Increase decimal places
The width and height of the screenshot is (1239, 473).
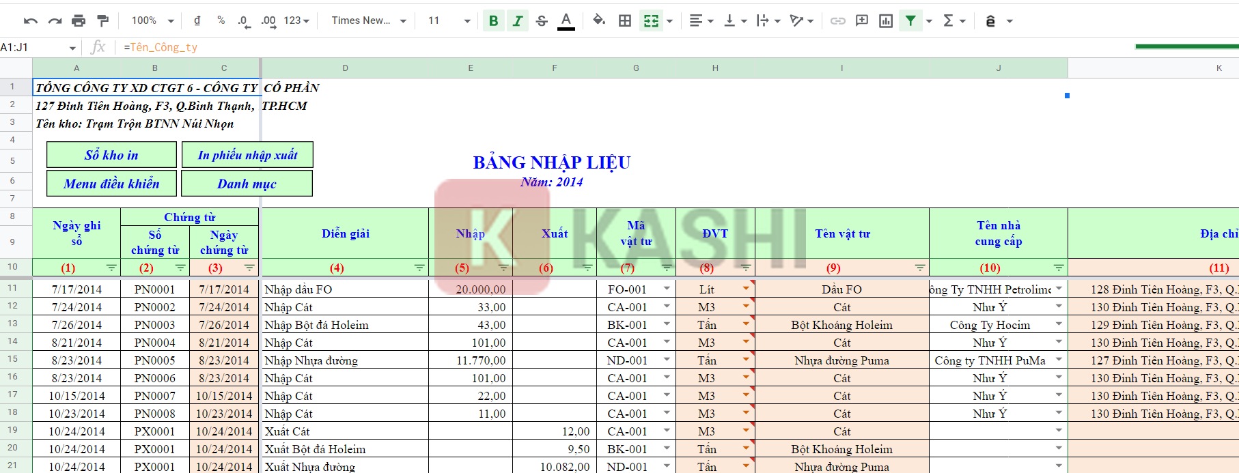pos(268,21)
